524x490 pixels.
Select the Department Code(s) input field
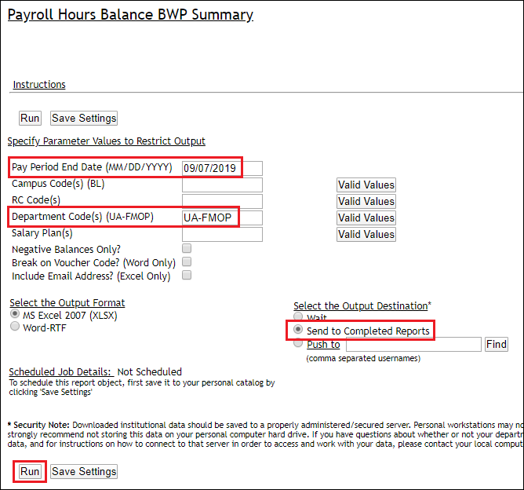221,218
